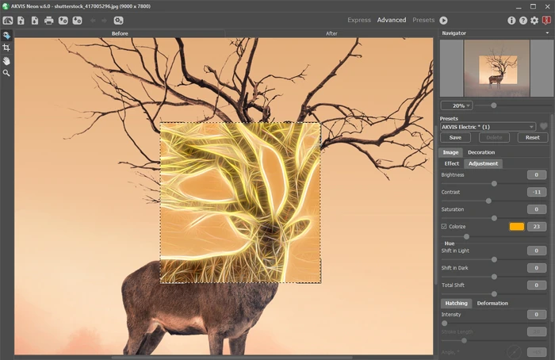This screenshot has width=555, height=360.
Task: Click the Brightness value field
Action: coord(536,175)
